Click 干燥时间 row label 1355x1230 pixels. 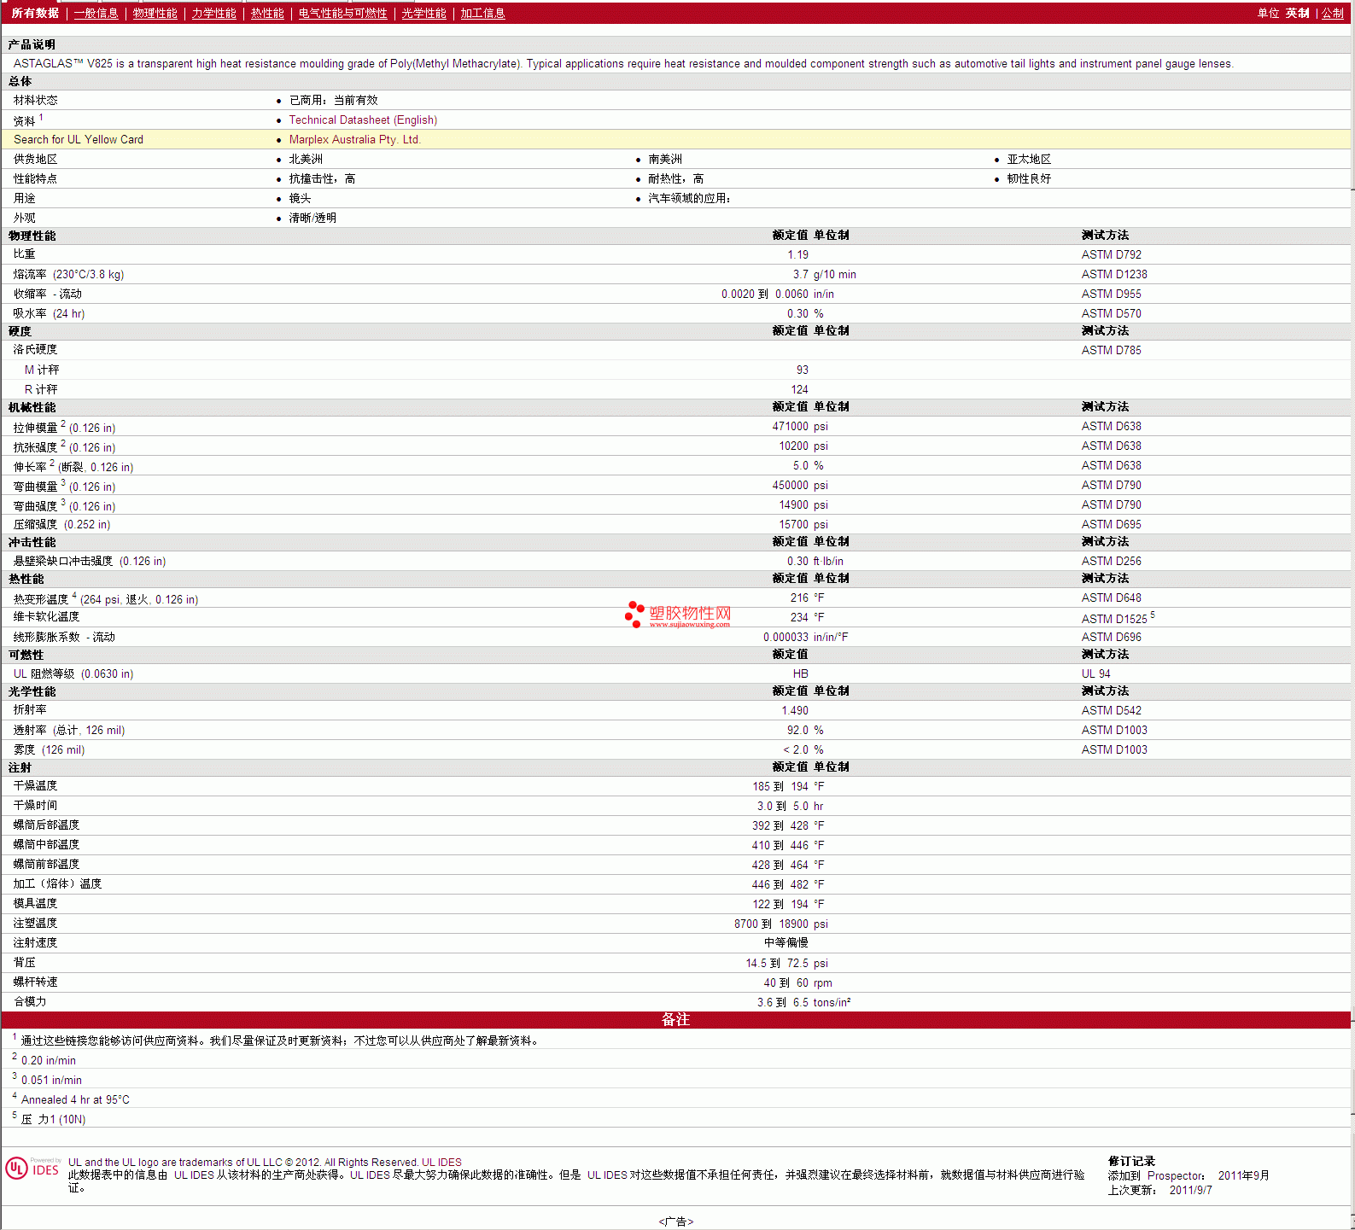pos(35,805)
